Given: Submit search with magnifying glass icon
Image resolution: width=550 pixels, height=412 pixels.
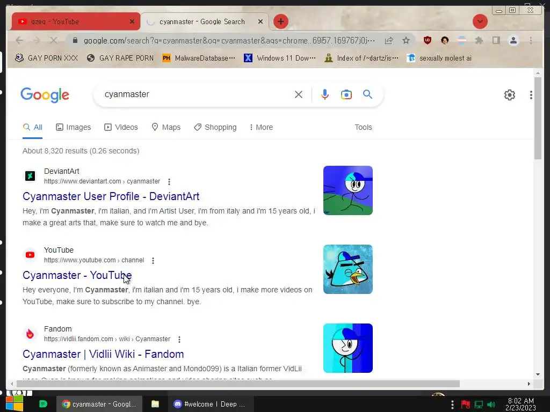Looking at the screenshot, I should (x=367, y=94).
